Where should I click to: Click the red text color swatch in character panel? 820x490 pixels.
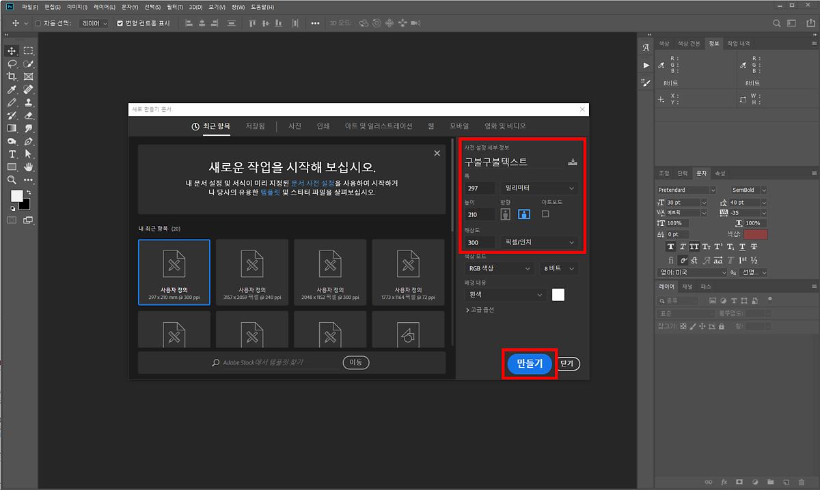[x=755, y=234]
